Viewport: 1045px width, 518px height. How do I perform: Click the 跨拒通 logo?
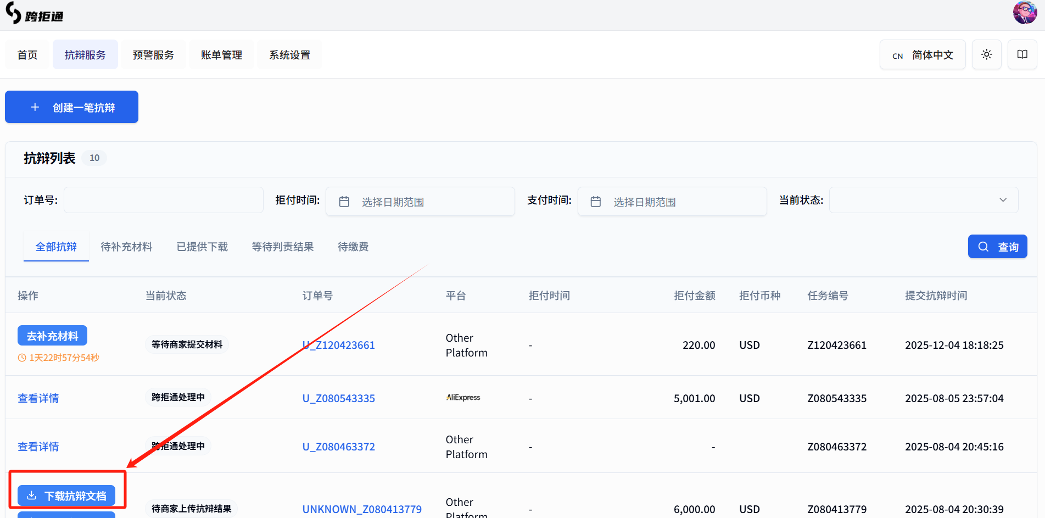34,13
